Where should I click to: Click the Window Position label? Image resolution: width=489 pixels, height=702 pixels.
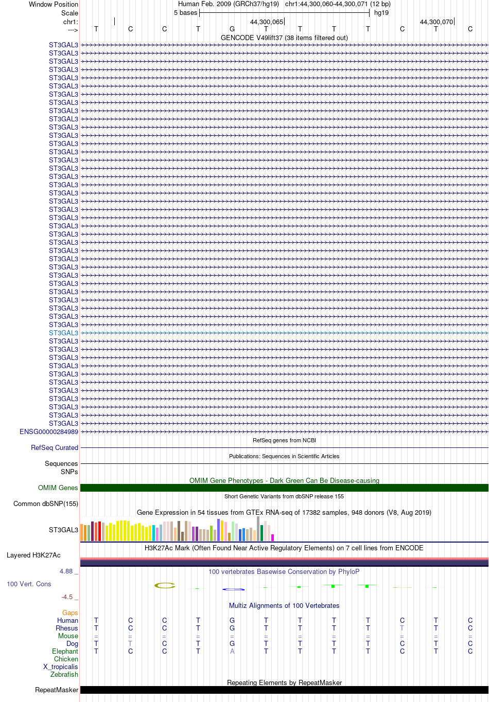[x=54, y=4]
